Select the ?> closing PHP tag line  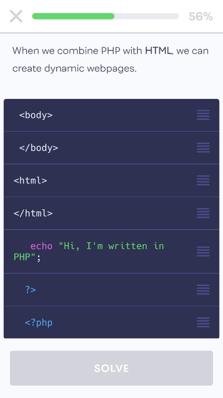[111, 290]
